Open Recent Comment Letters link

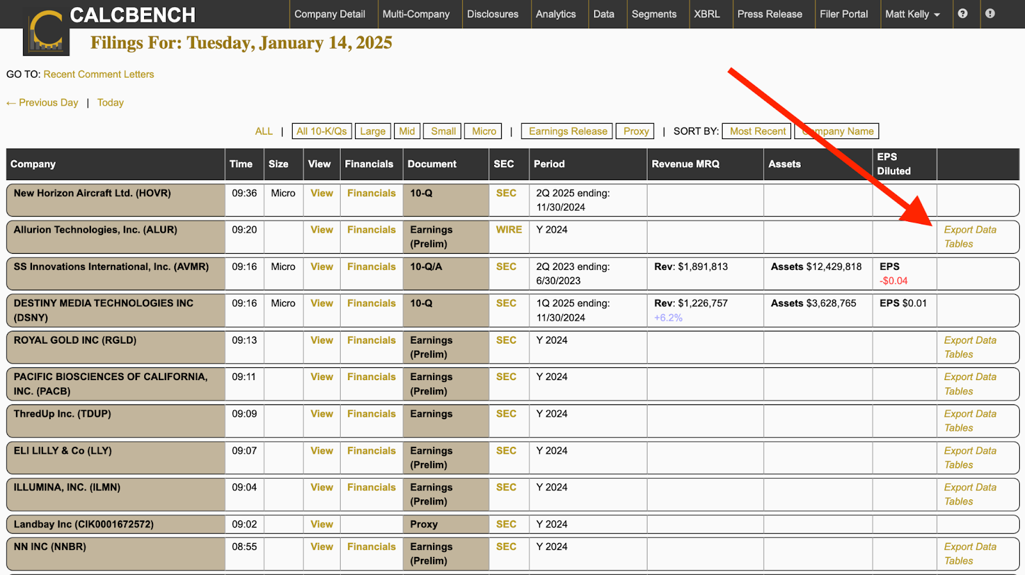(99, 74)
